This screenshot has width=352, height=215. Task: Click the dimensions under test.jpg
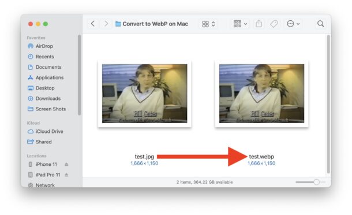[x=144, y=164]
